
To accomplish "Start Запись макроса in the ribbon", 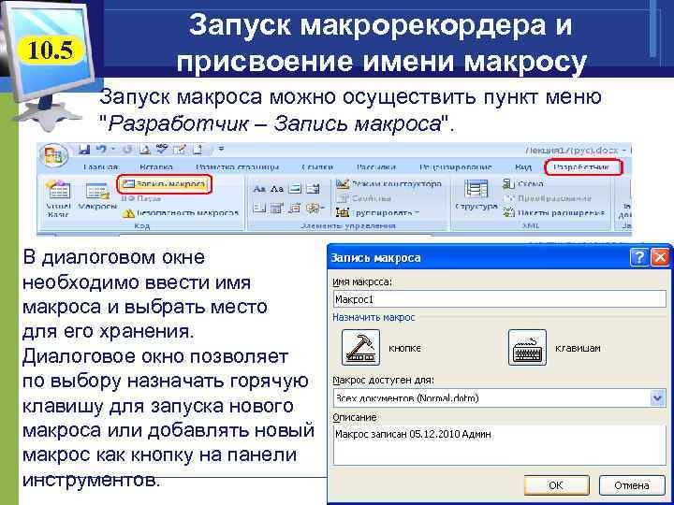I will coord(165,184).
